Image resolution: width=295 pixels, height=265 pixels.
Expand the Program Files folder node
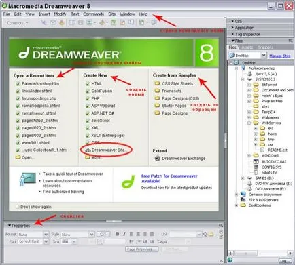coord(249,101)
